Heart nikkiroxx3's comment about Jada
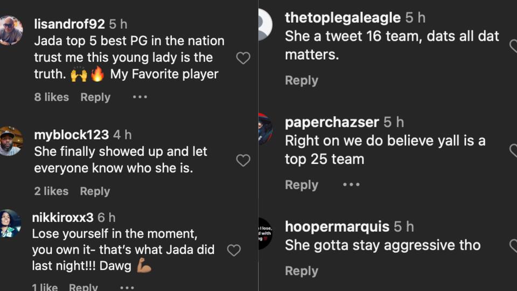The width and height of the screenshot is (517, 291). 234,250
